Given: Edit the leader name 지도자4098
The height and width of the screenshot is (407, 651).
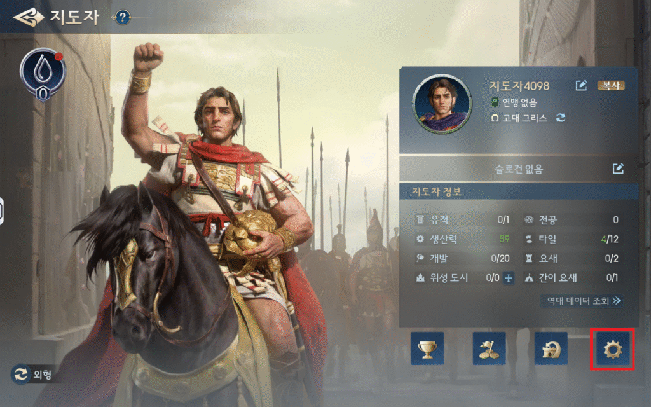Looking at the screenshot, I should pos(581,86).
